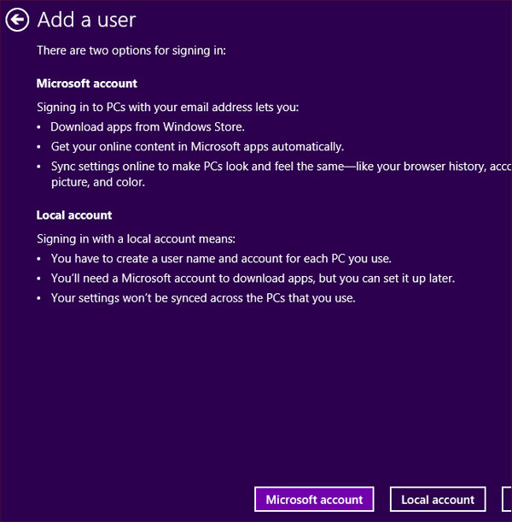Screen dimensions: 512x522
Task: Click the bullet dot before "Your settings won't"
Action: [x=40, y=298]
